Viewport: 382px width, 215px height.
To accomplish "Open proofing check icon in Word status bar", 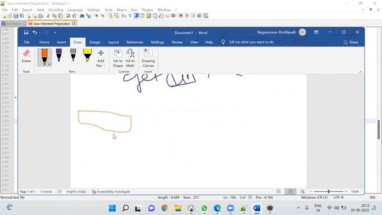I will [x=59, y=192].
